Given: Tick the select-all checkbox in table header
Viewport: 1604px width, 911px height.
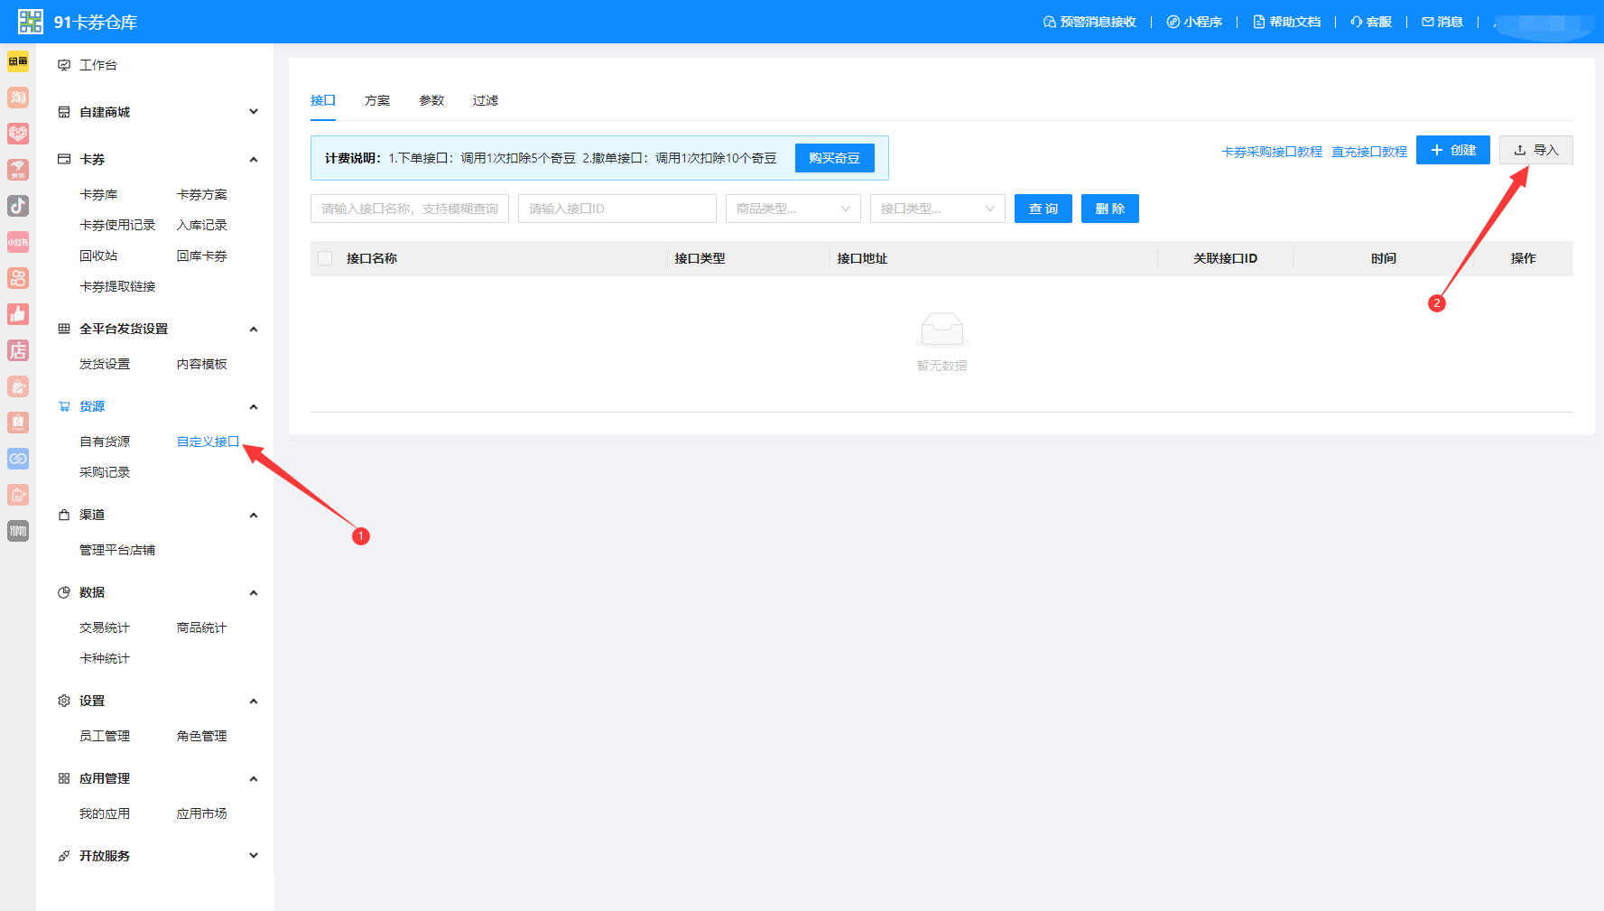Looking at the screenshot, I should [x=325, y=258].
